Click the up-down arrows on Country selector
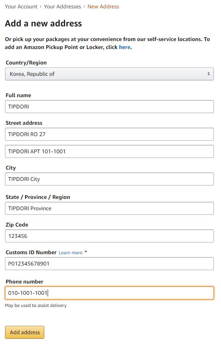 coord(208,74)
